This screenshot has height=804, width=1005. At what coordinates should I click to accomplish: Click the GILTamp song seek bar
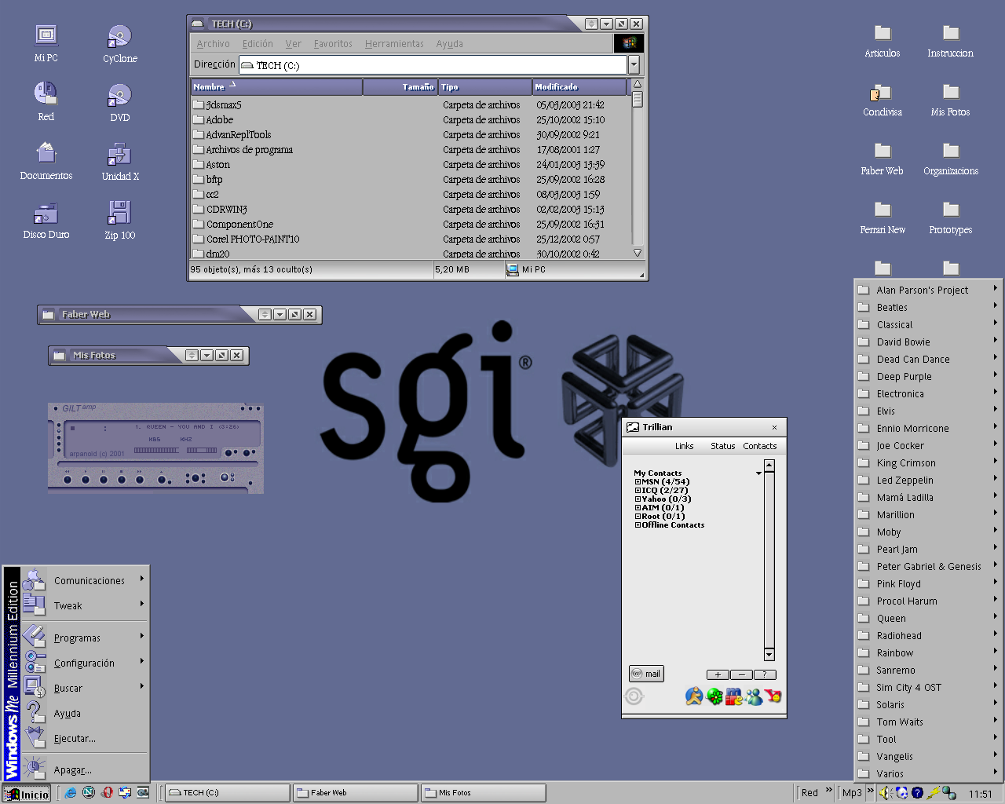point(157,463)
